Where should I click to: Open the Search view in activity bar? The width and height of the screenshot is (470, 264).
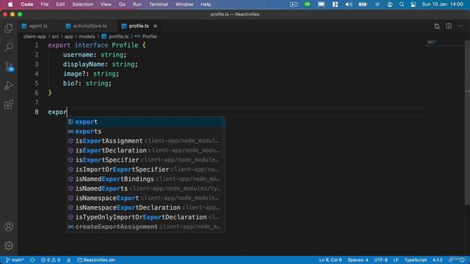pos(9,47)
